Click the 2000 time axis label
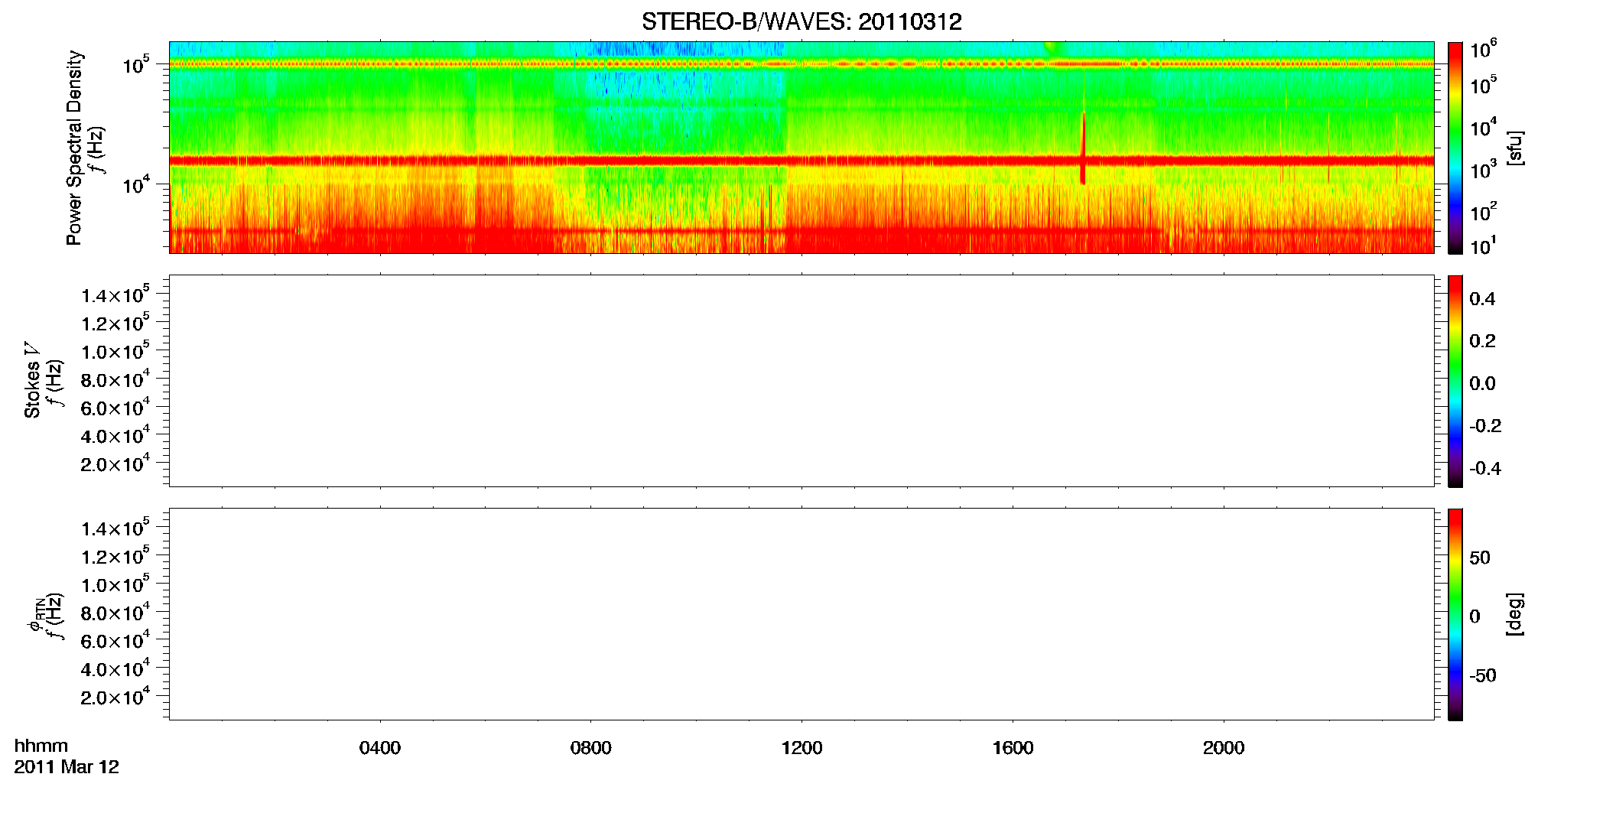This screenshot has width=1603, height=826. pyautogui.click(x=1224, y=748)
